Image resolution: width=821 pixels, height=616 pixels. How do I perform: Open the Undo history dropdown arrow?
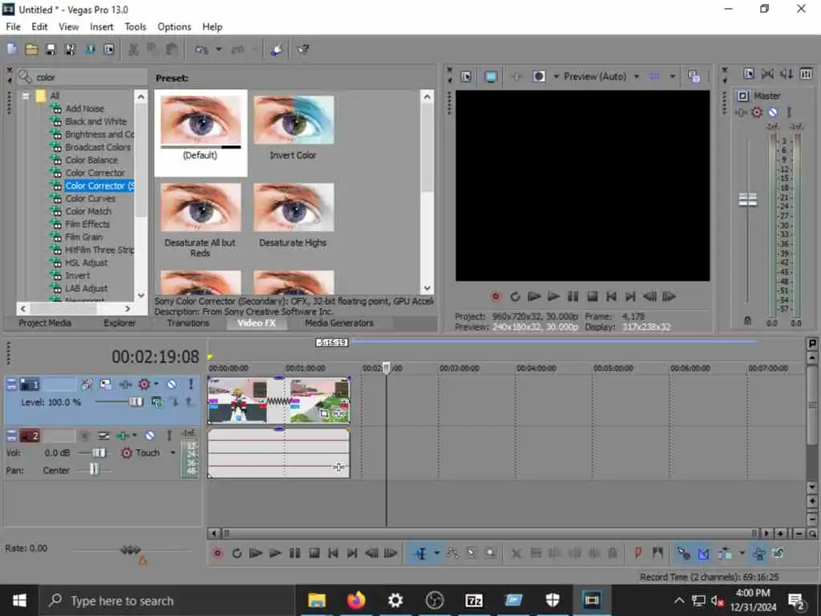[x=219, y=50]
